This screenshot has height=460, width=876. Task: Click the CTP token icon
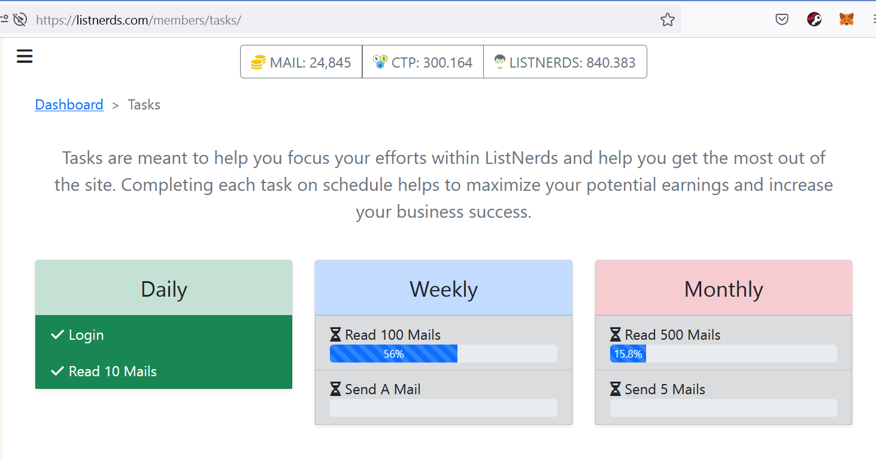click(380, 61)
